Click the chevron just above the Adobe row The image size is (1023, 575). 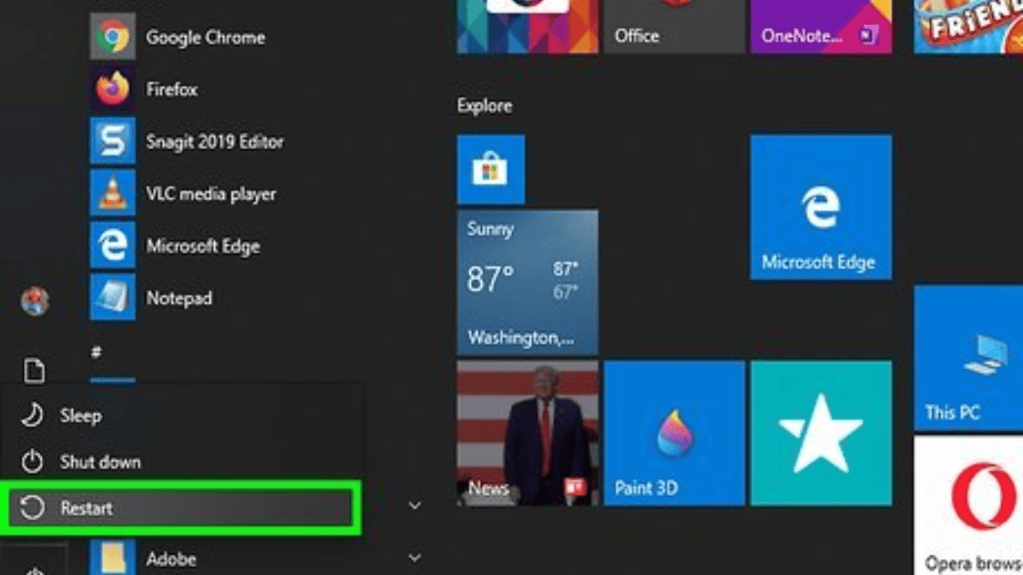414,506
